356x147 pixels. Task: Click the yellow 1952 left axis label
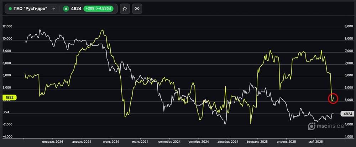point(9,97)
